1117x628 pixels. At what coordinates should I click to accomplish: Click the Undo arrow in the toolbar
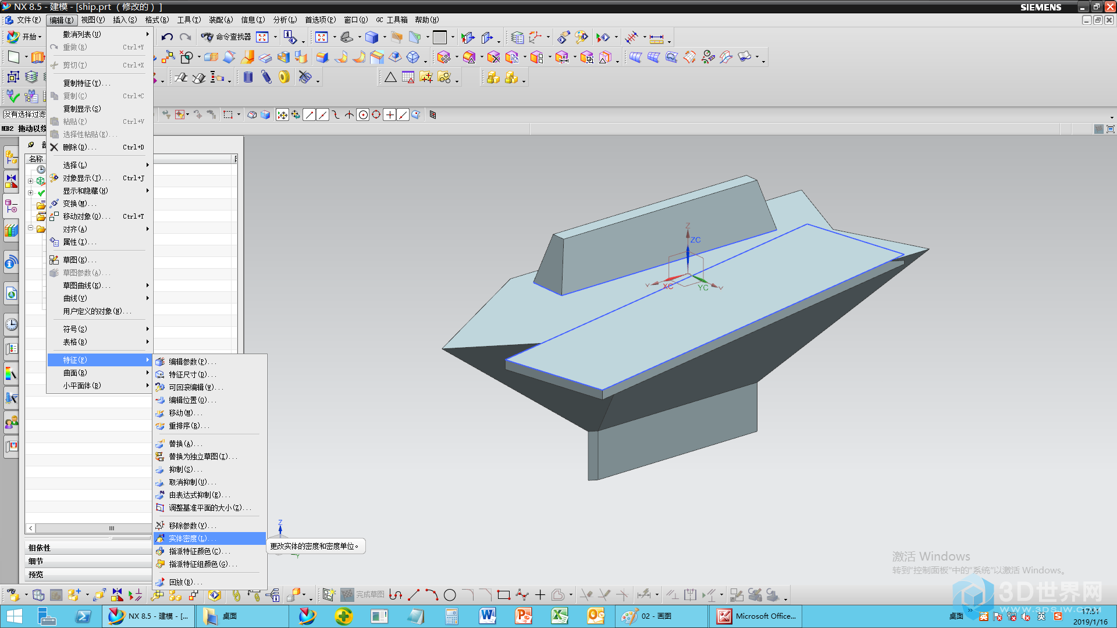pos(167,37)
